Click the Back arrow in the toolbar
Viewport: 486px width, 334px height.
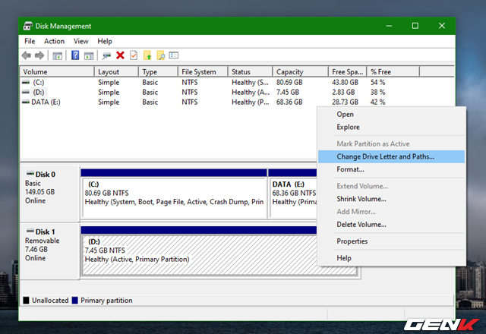click(27, 55)
